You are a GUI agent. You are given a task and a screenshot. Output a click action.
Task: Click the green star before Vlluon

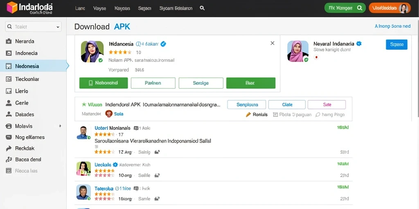point(84,104)
